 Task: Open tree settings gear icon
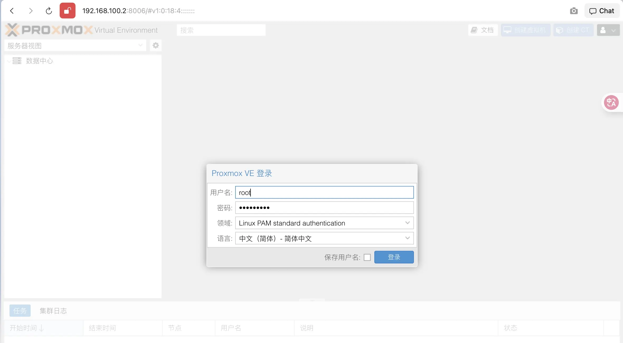click(156, 46)
